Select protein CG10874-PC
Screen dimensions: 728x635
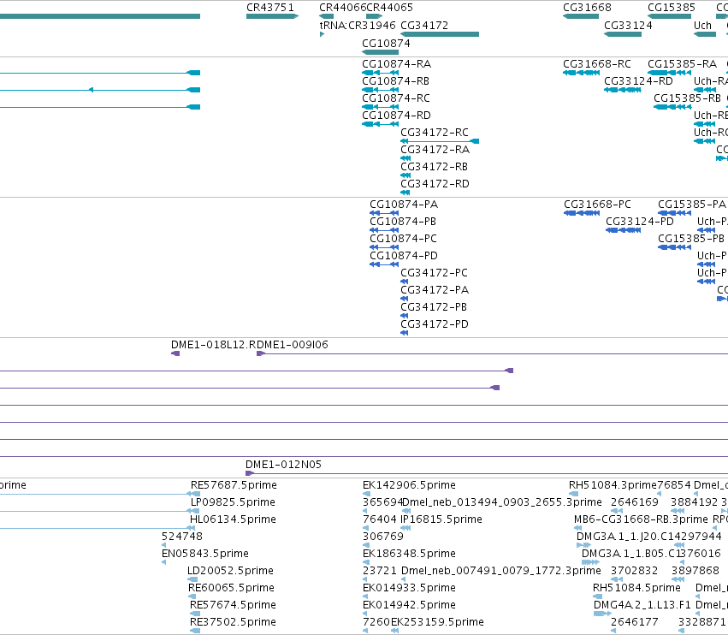click(404, 240)
